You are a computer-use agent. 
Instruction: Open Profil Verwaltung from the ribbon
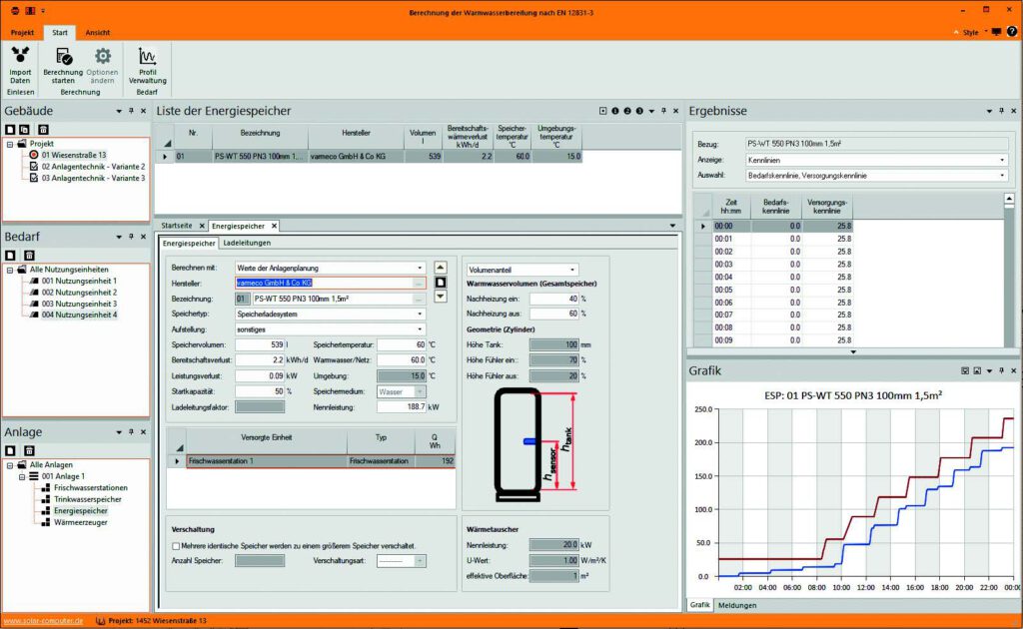(148, 66)
